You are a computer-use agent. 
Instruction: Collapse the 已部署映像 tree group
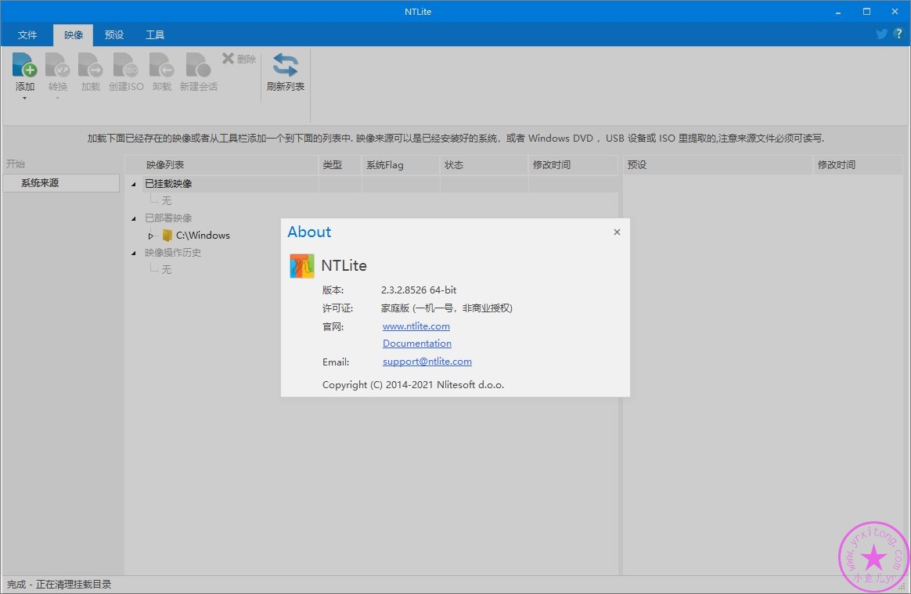[134, 218]
